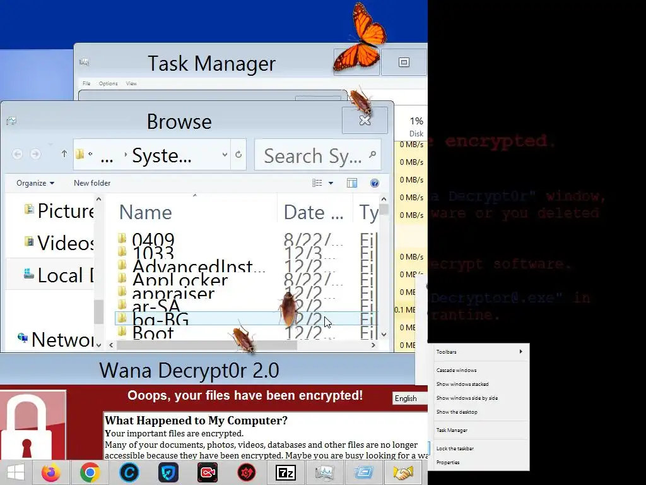Screen dimensions: 646x485
Task: Select Pictures in Browse navigation pane
Action: 59,211
